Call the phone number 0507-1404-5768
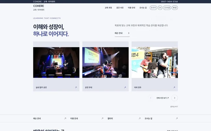211x131 pixels. pos(169,2)
